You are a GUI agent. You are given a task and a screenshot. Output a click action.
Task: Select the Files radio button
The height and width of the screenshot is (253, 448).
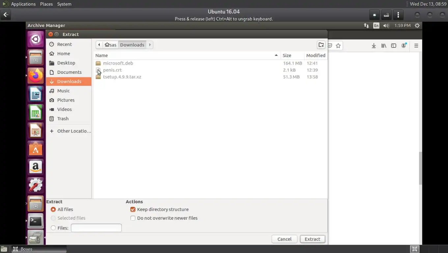click(53, 228)
